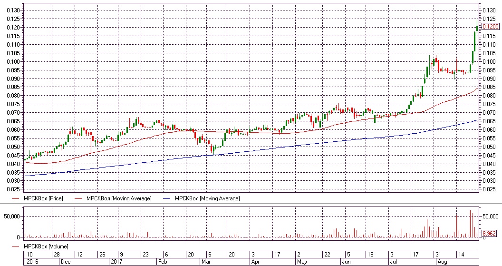Click the day label 10 on the date axis
The height and width of the screenshot is (266, 502).
tap(29, 255)
